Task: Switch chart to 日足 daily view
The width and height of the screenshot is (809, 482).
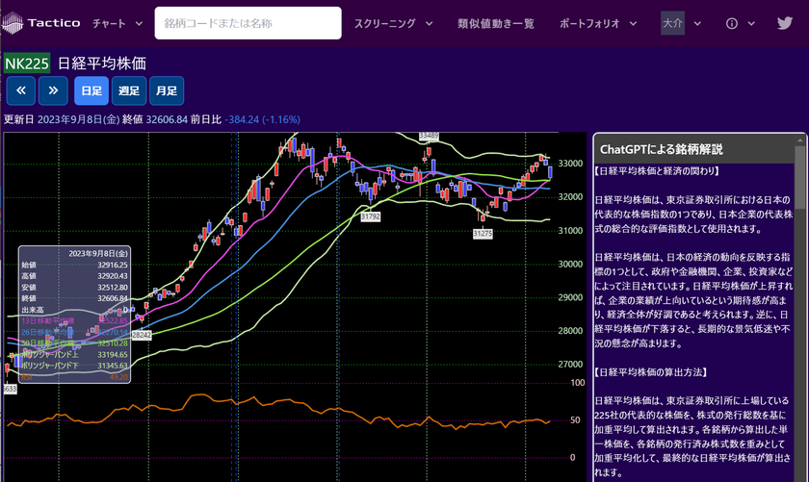Action: [x=91, y=90]
